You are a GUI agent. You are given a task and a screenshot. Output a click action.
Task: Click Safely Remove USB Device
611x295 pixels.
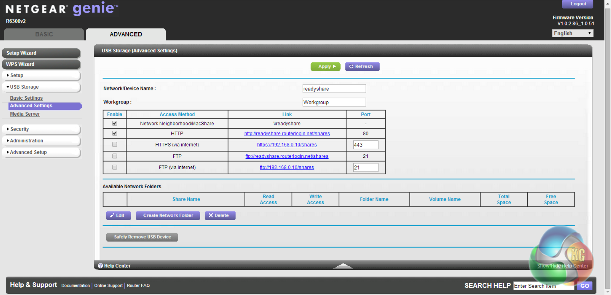(142, 237)
